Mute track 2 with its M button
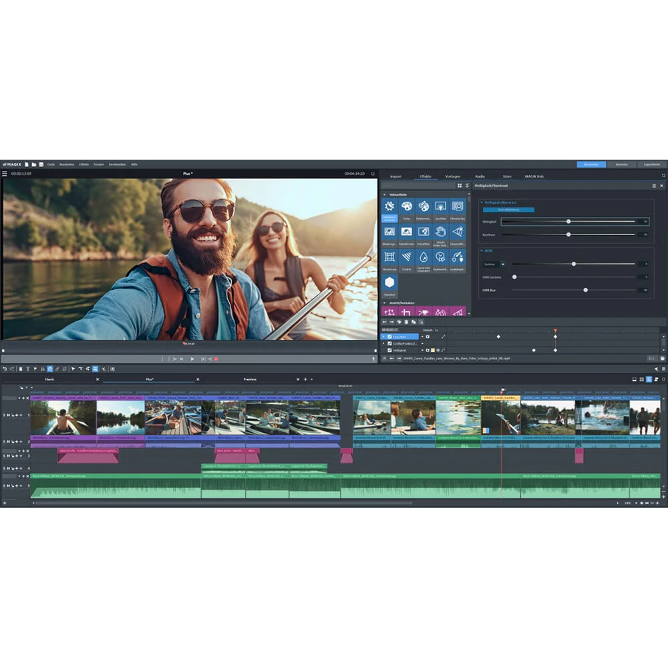 coord(8,442)
